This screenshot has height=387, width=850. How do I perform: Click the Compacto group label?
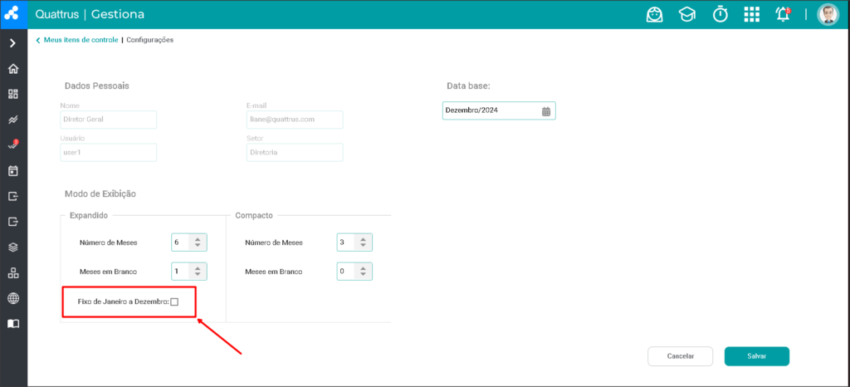pos(254,216)
